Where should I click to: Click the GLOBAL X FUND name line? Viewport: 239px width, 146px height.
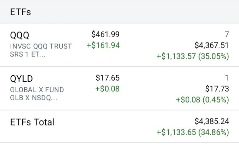[37, 90]
